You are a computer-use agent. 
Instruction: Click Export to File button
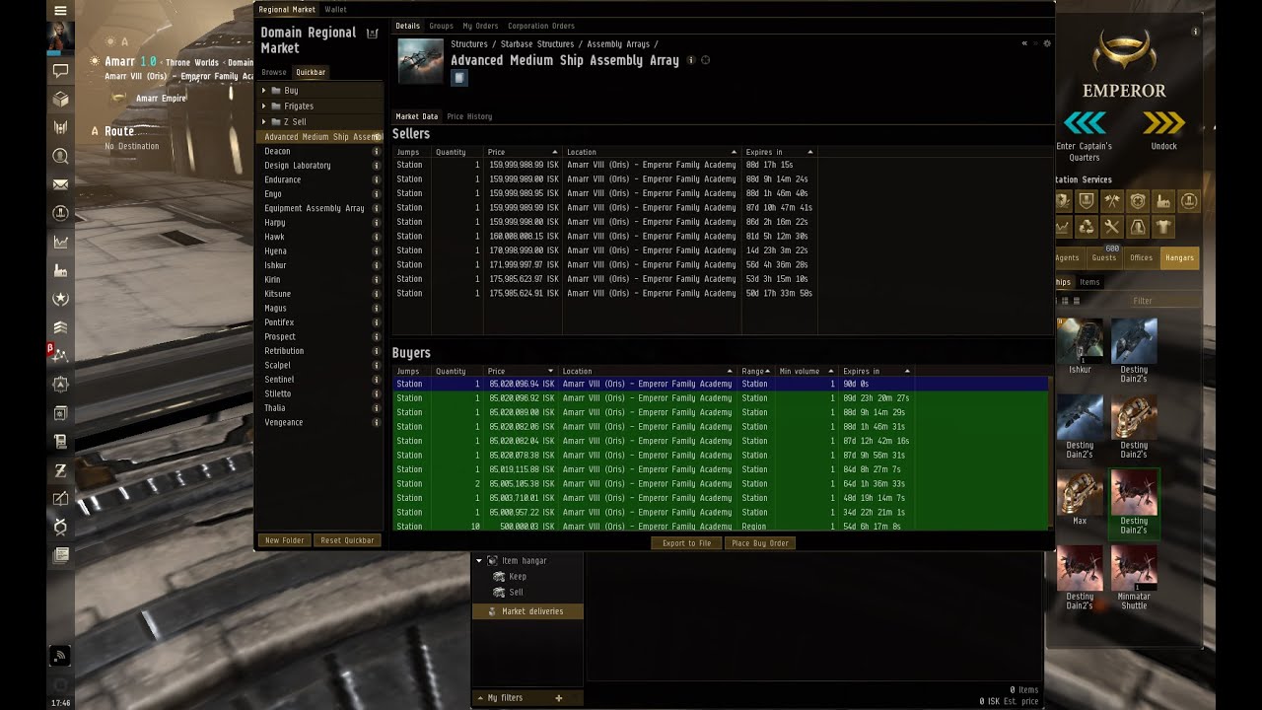(x=686, y=543)
